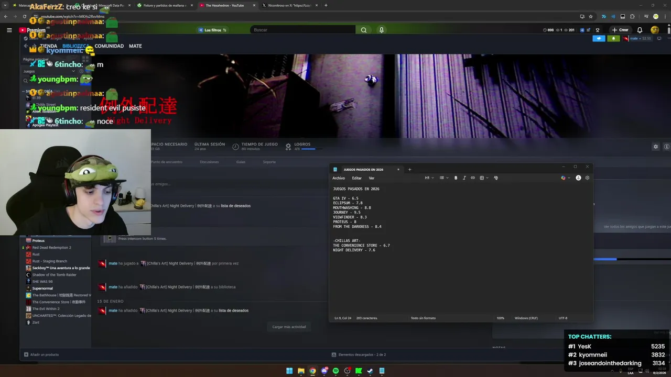Open Chrome three-dot menu

pyautogui.click(x=665, y=16)
